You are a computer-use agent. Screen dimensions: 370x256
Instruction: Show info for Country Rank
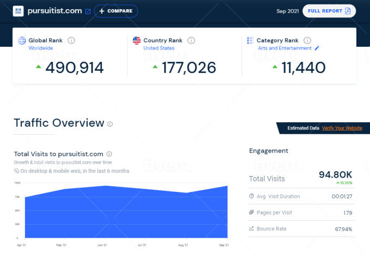tap(191, 41)
